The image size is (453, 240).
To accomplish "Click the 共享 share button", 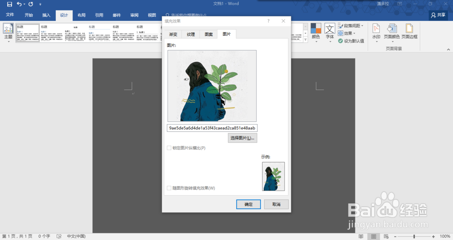I will point(438,15).
